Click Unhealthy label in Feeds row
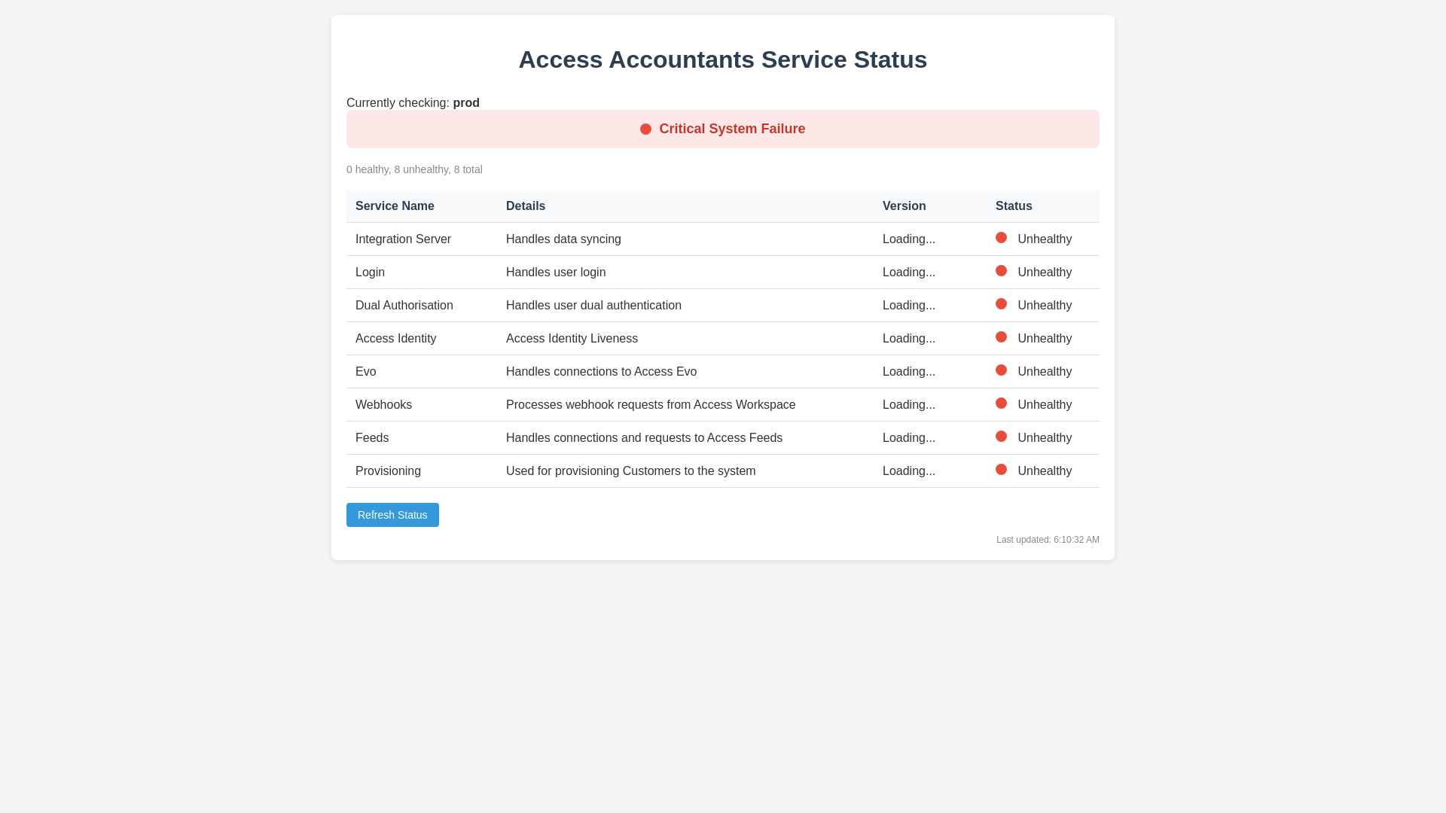 click(x=1045, y=438)
